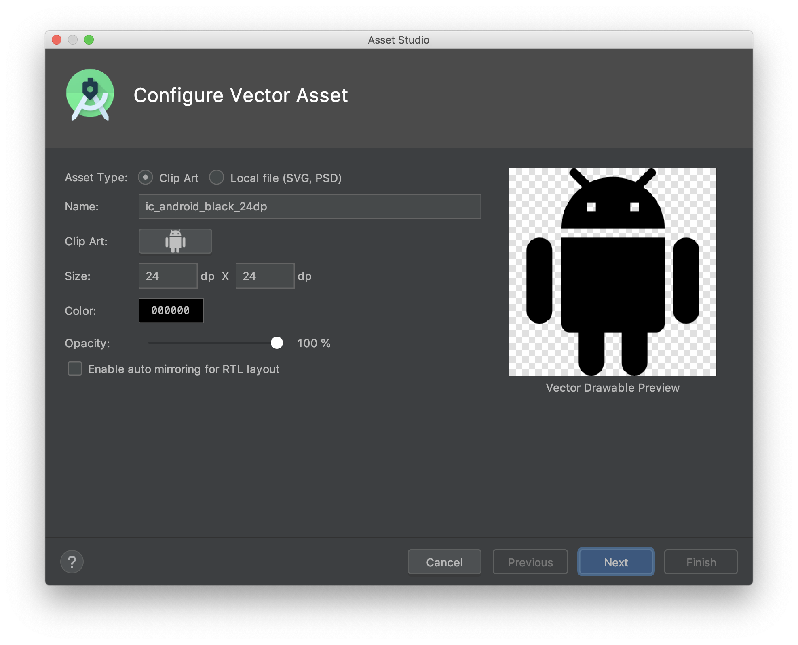798x645 pixels.
Task: Click the Vector Drawable Preview image
Action: [x=612, y=272]
